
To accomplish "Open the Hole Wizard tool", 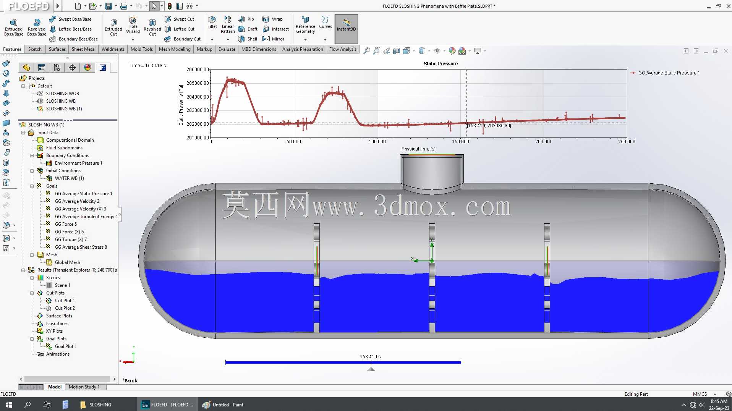I will [x=133, y=25].
